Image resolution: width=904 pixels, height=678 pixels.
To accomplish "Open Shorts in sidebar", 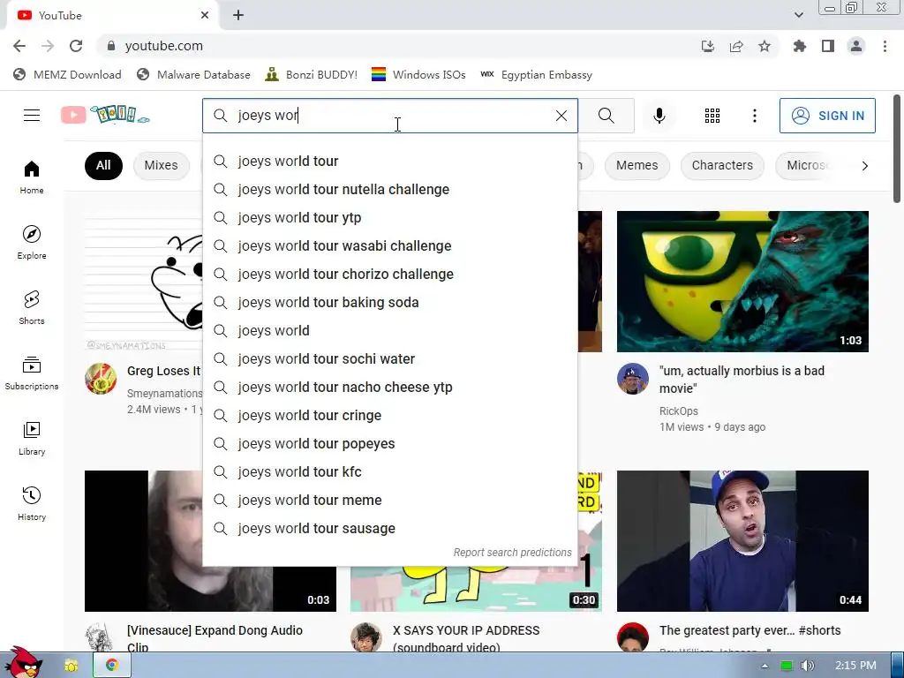I will pos(32,307).
